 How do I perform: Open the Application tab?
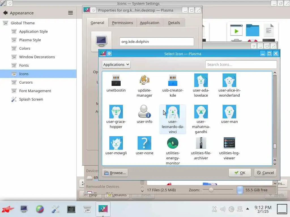pos(150,23)
